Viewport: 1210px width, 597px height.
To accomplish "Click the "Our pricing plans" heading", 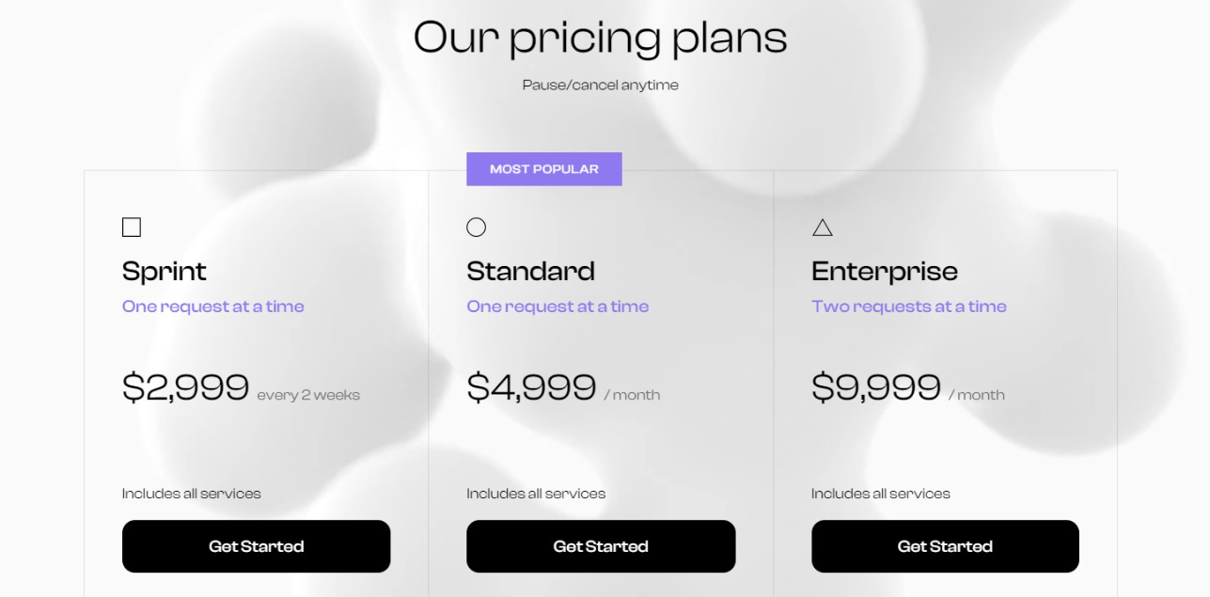I will coord(600,39).
